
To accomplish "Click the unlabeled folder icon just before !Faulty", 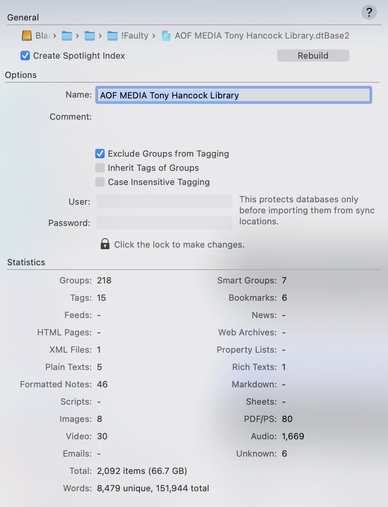I will (x=90, y=36).
